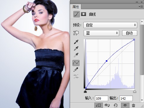Reset adjustments to defaults
The height and width of the screenshot is (108, 144).
coord(116,105)
